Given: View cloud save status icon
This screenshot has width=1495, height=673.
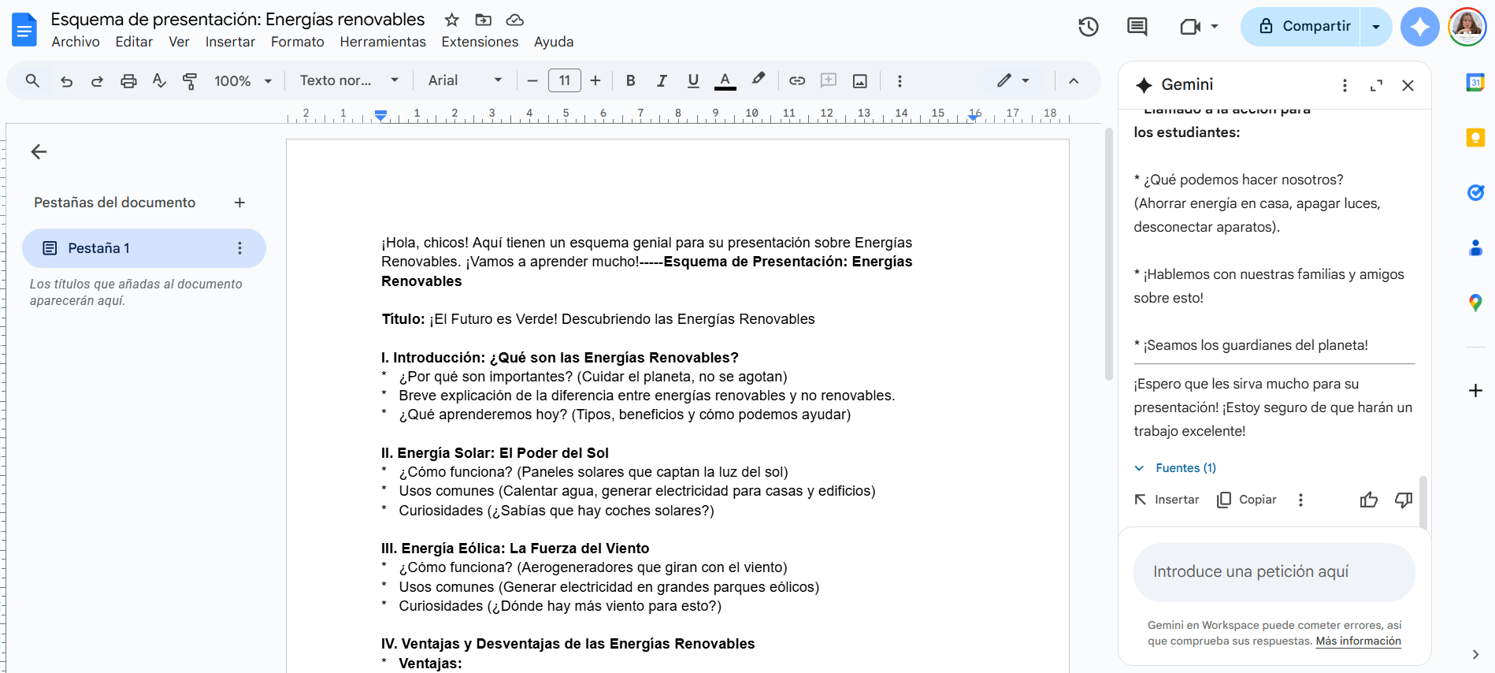Looking at the screenshot, I should point(514,20).
